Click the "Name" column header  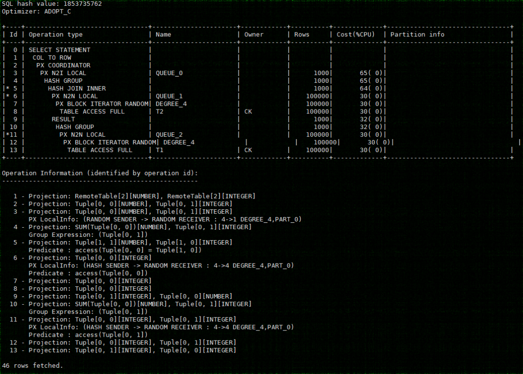coord(164,34)
